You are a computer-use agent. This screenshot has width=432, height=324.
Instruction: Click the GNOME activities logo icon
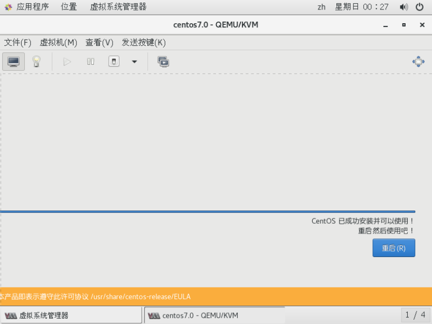[x=8, y=7]
